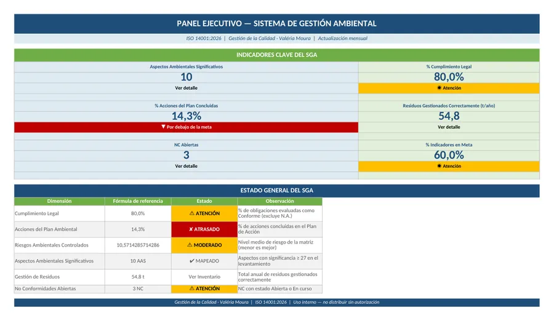Select the 'Gestión de Residuos' cell
Image resolution: width=554 pixels, height=321 pixels.
coord(59,277)
